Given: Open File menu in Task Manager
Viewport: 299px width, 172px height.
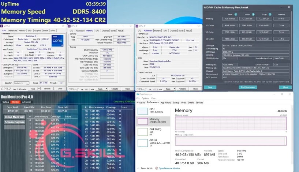Looking at the screenshot, I should (x=138, y=98).
